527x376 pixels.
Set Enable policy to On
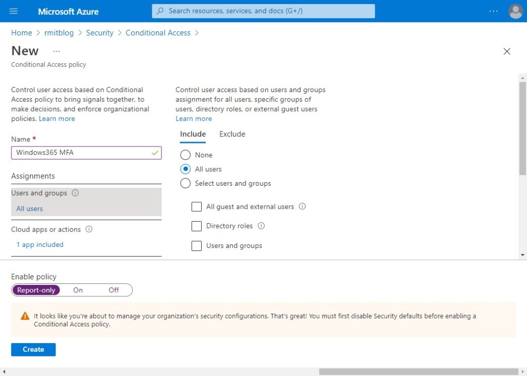(78, 290)
